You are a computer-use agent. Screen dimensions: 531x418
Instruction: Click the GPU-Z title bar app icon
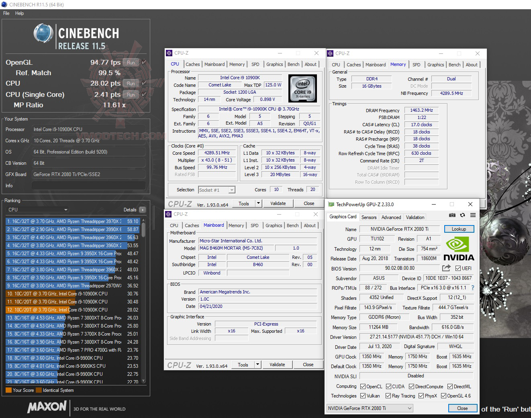click(x=331, y=205)
